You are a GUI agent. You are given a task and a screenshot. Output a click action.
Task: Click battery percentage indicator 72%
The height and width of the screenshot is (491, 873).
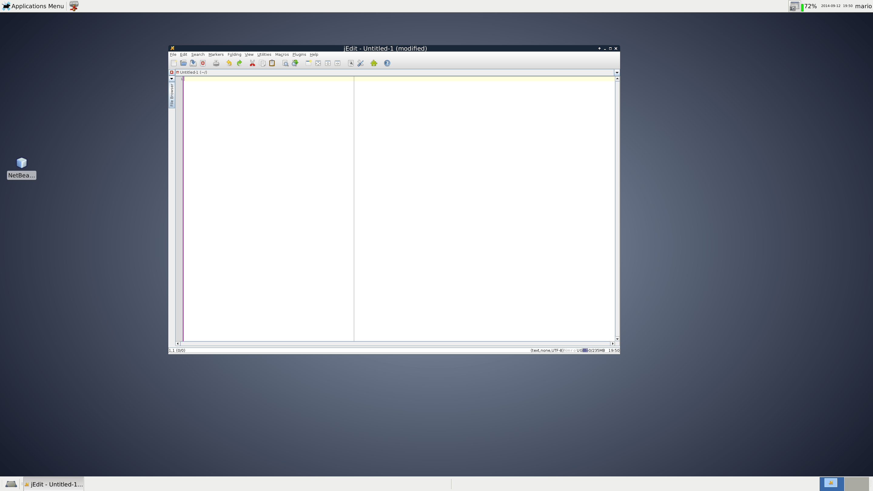click(809, 6)
